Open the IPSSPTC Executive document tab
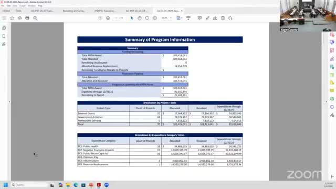Image resolution: width=336 pixels, height=189 pixels. (x=105, y=10)
